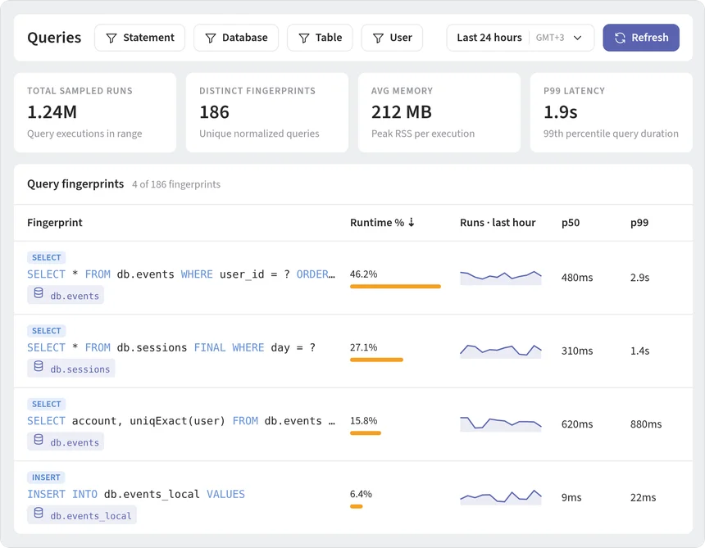This screenshot has height=548, width=705.
Task: Click the Total Sampled Runs card
Action: click(95, 112)
